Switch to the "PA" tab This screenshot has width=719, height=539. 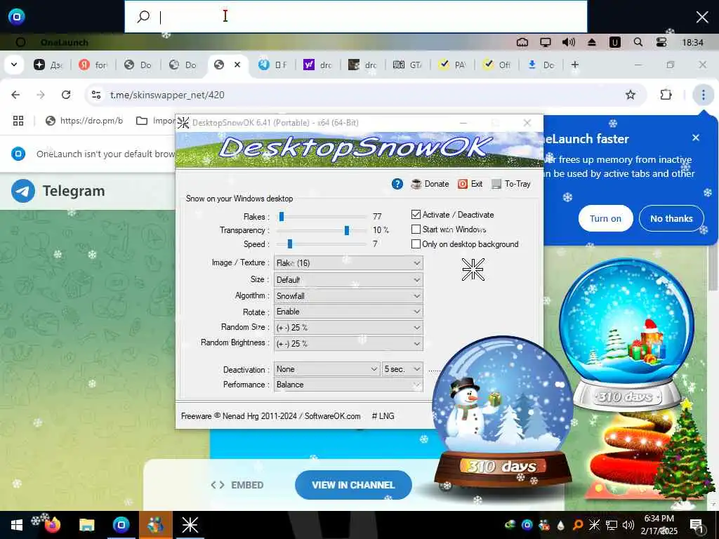[x=452, y=65]
